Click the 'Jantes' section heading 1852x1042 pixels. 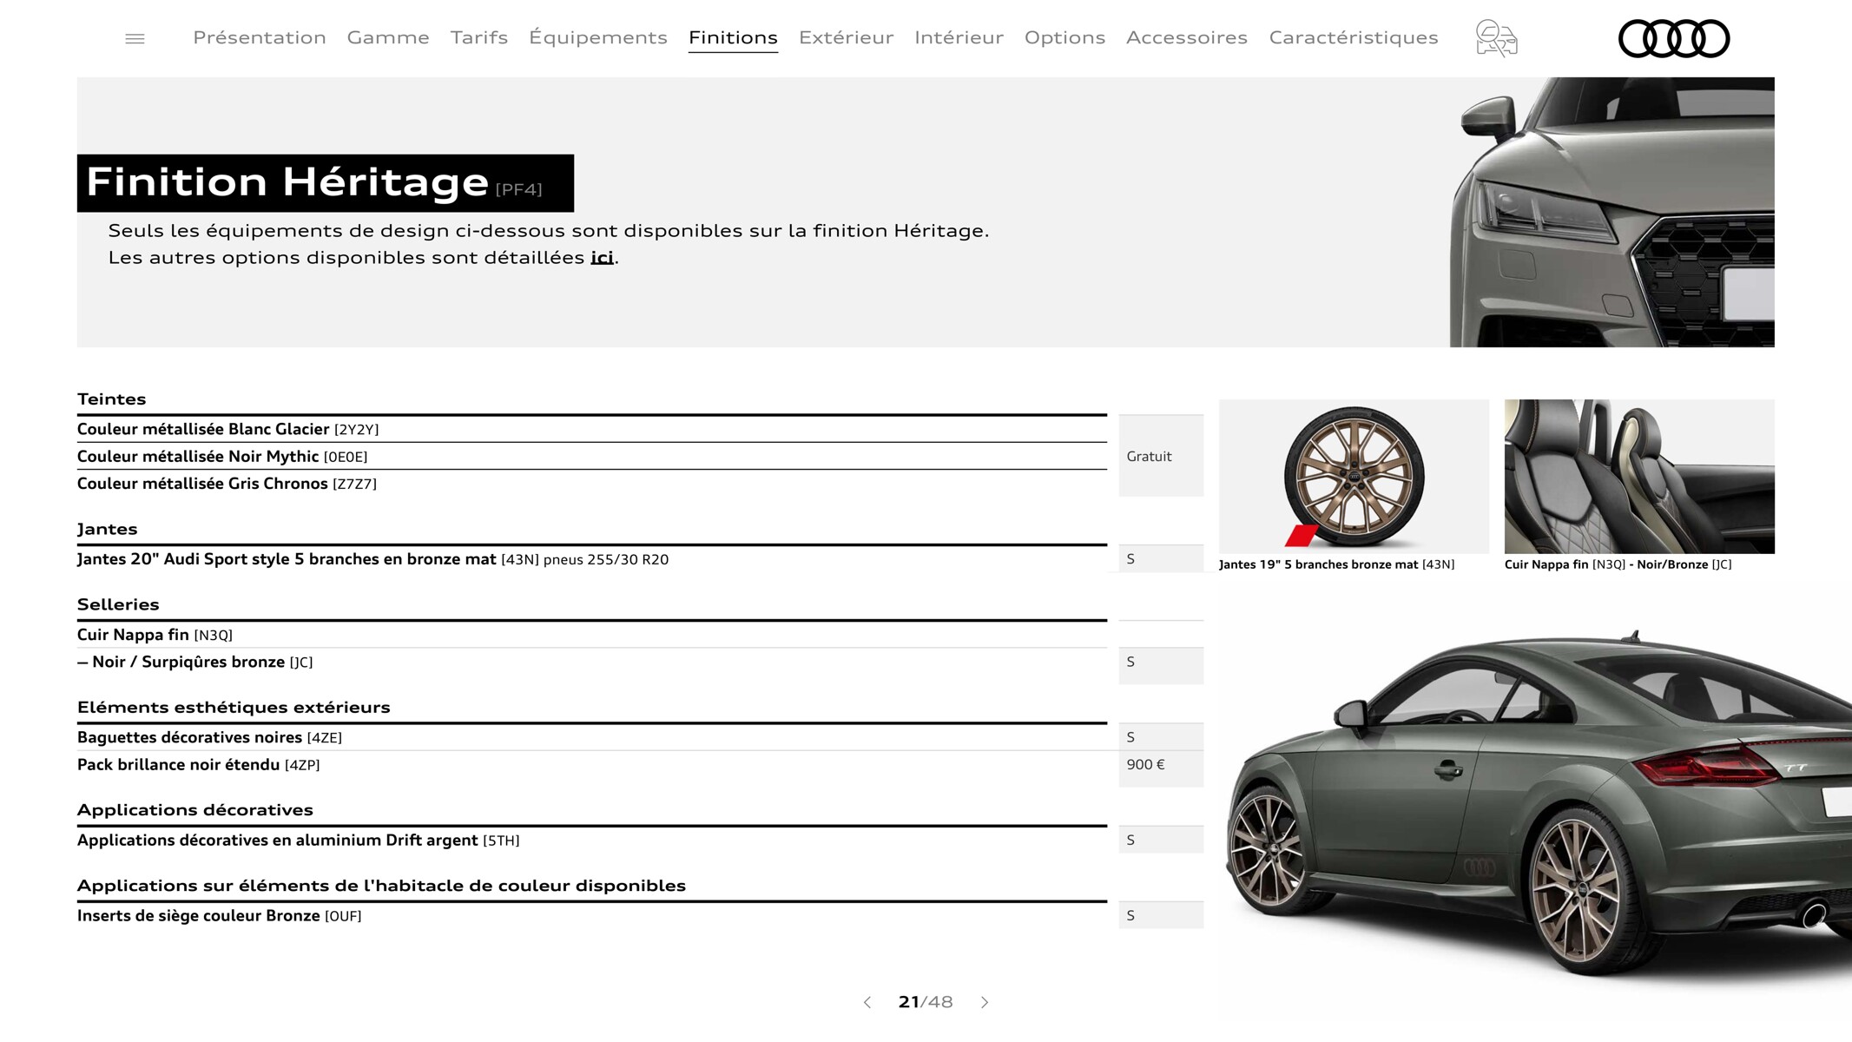click(108, 529)
